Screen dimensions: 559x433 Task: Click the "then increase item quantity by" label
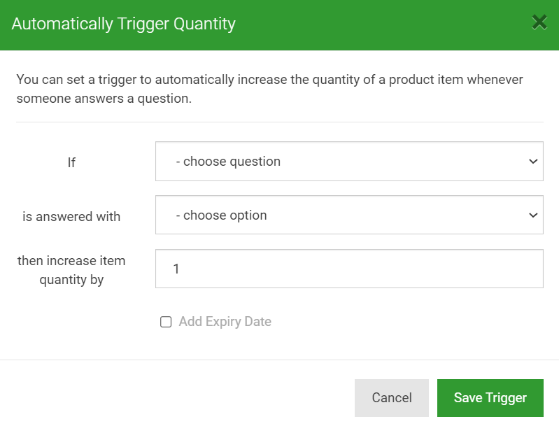71,270
